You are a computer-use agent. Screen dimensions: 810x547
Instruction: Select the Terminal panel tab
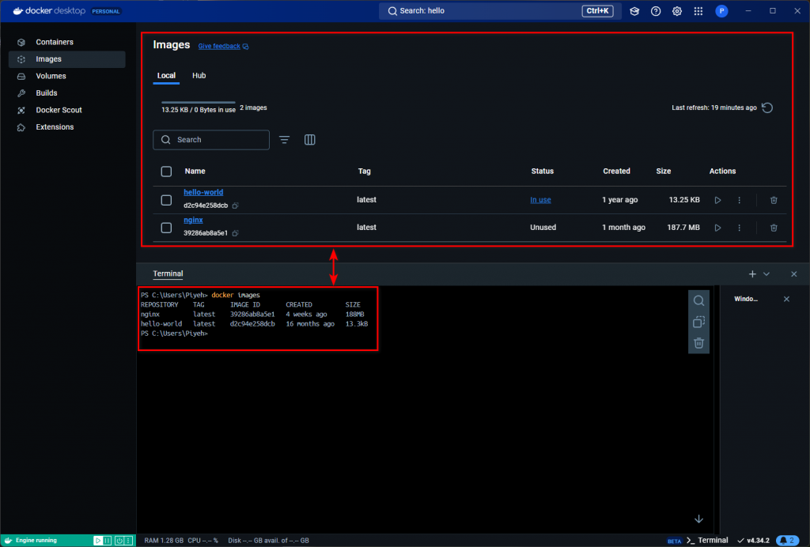click(x=168, y=274)
